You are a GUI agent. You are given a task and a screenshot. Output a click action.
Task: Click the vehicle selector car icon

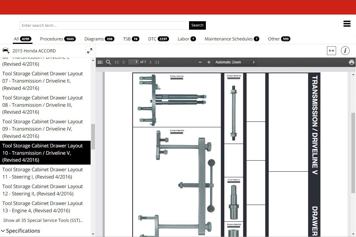(6, 51)
